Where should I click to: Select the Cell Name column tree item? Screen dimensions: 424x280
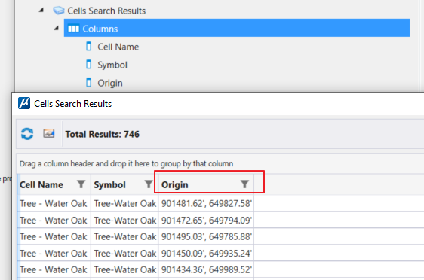[118, 47]
